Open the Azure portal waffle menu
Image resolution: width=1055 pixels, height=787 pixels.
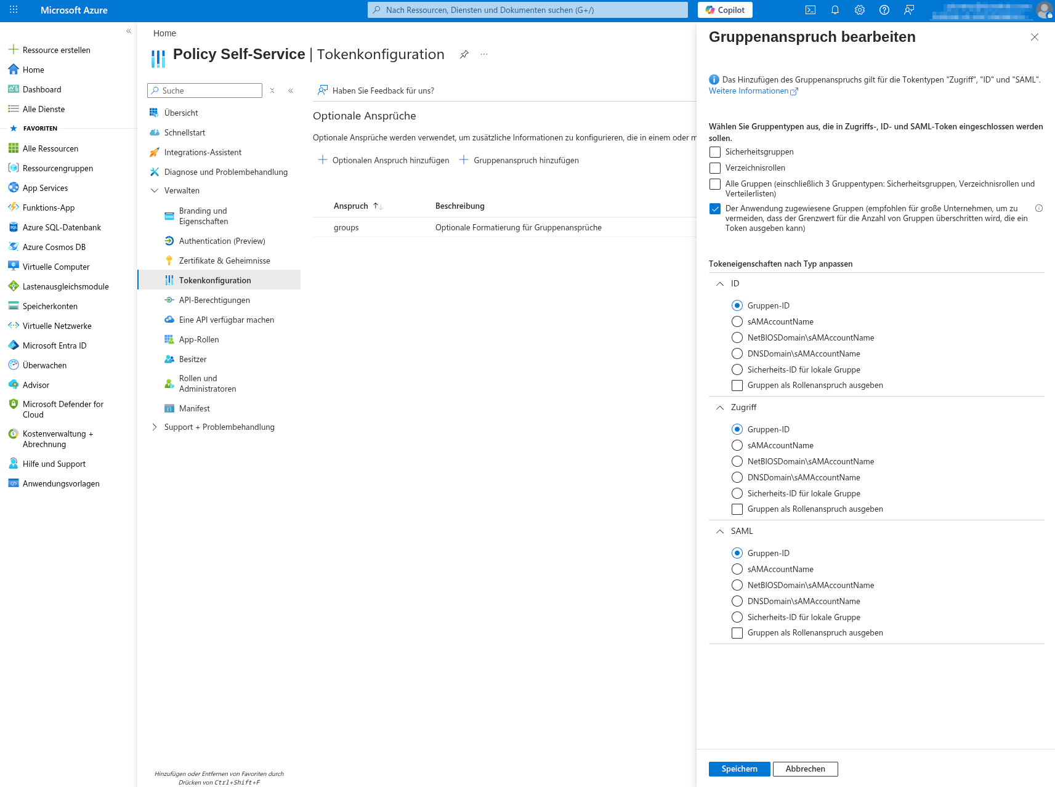pos(14,10)
